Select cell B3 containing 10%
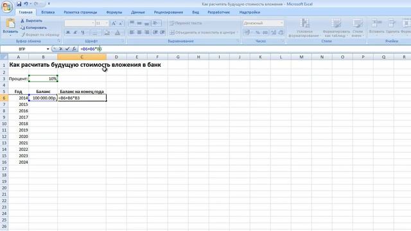This screenshot has width=411, height=231. (x=43, y=78)
